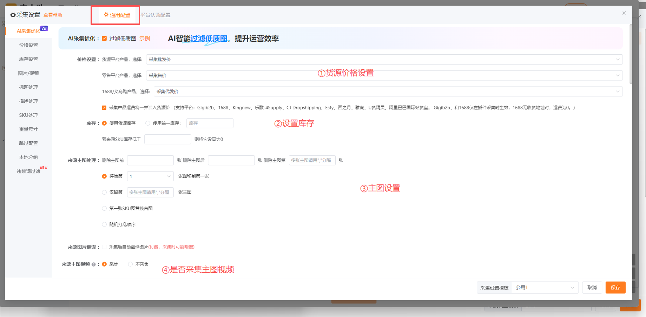
Task: Toggle 采集产品运费将一并计入货源价 checkbox
Action: pyautogui.click(x=104, y=108)
